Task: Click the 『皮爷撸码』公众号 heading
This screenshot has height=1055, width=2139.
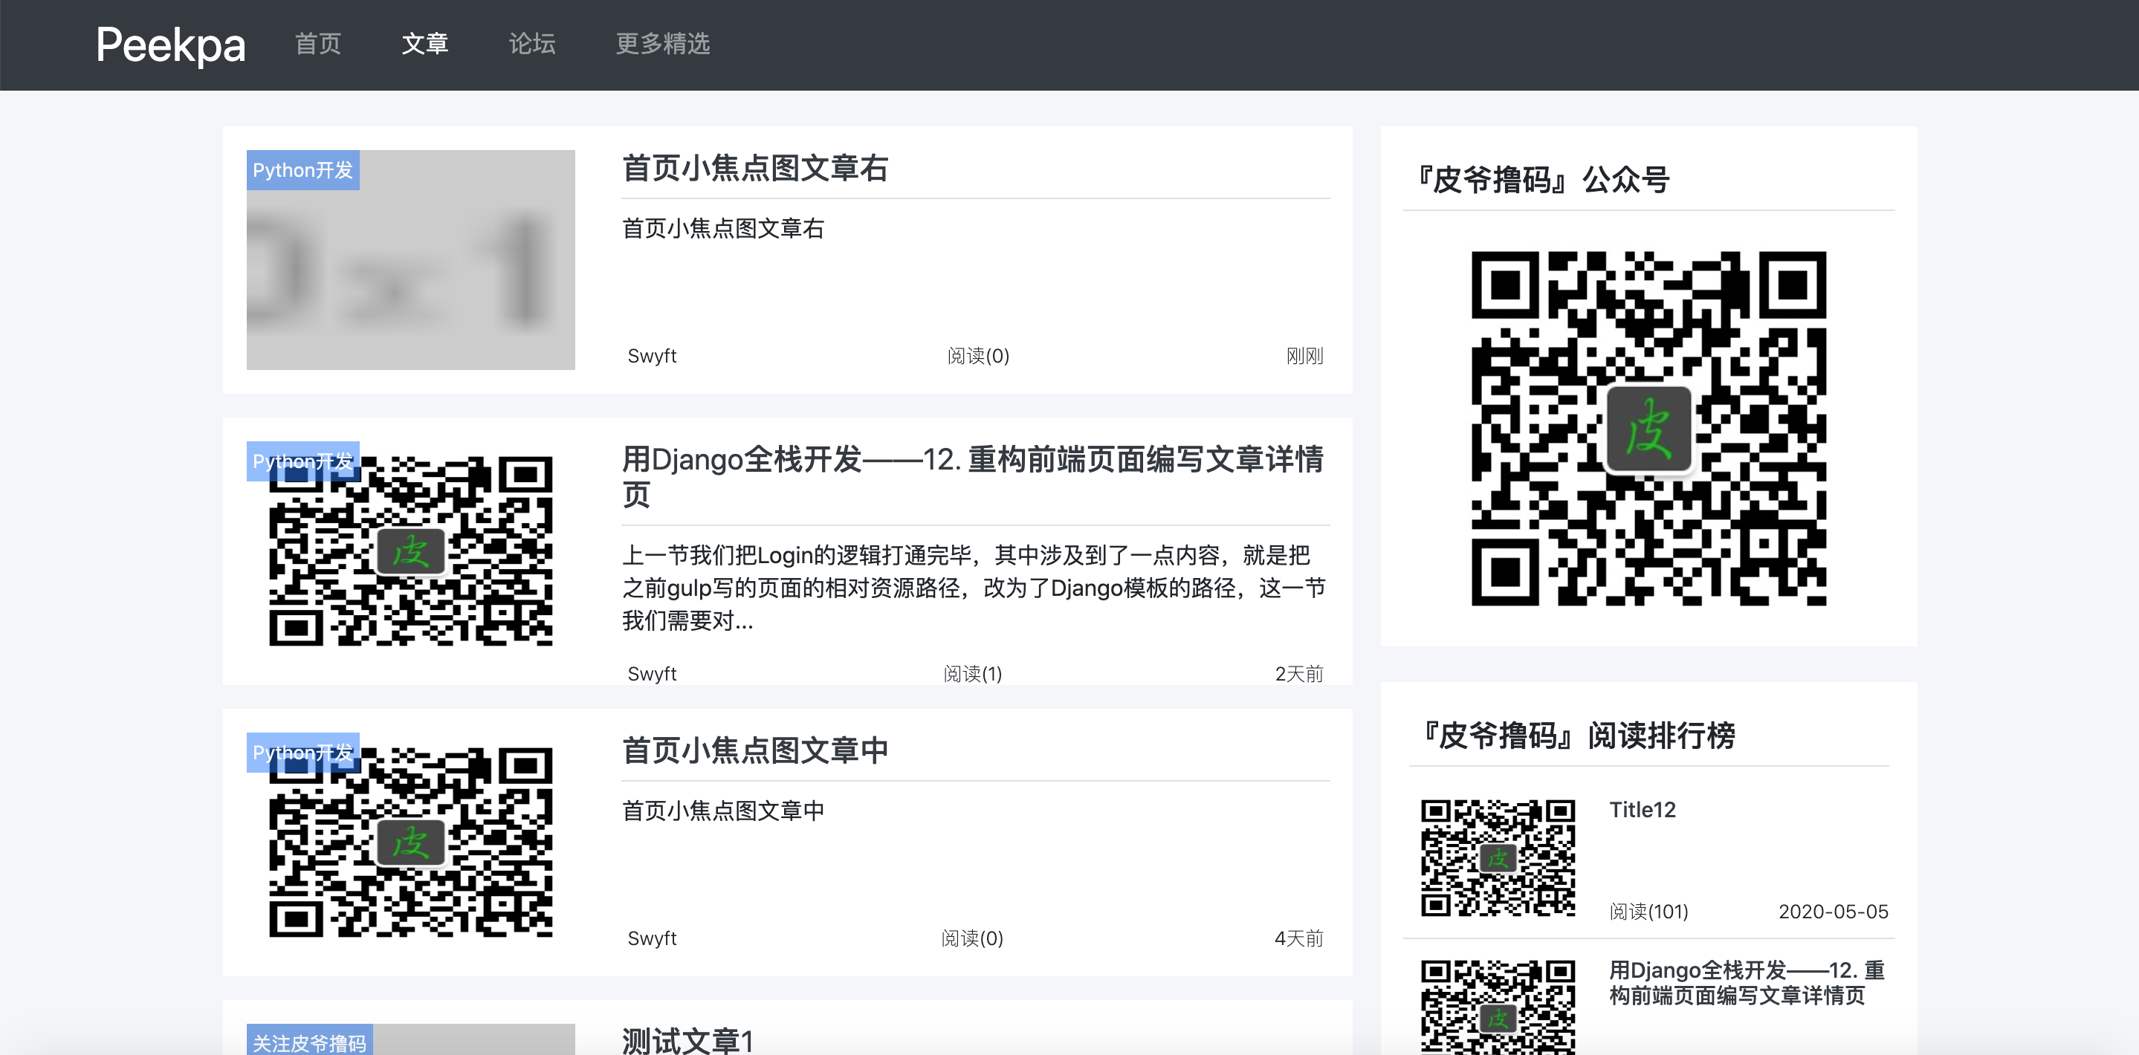Action: click(x=1544, y=179)
